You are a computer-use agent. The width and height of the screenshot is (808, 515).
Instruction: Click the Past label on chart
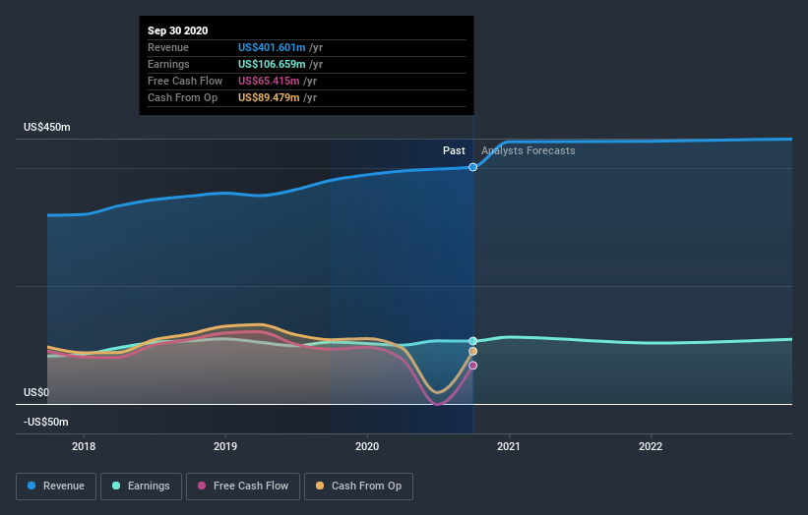[454, 150]
